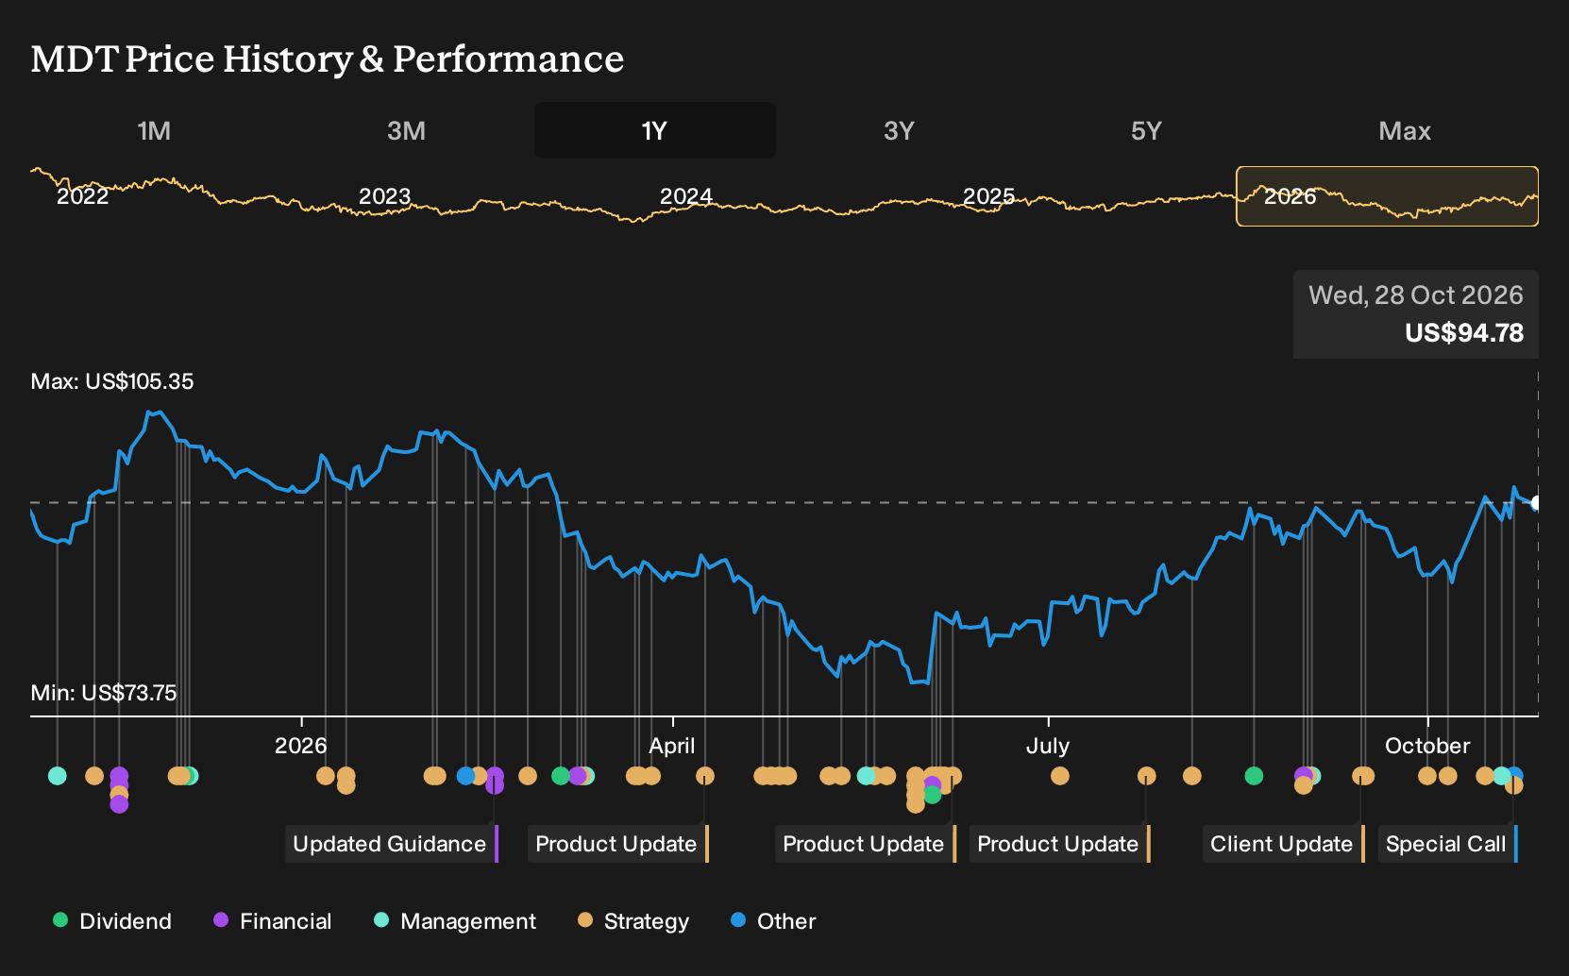Switch to the 1M time range
This screenshot has width=1569, height=976.
click(154, 130)
